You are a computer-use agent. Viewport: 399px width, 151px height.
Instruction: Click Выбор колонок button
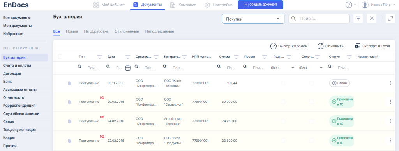289,46
